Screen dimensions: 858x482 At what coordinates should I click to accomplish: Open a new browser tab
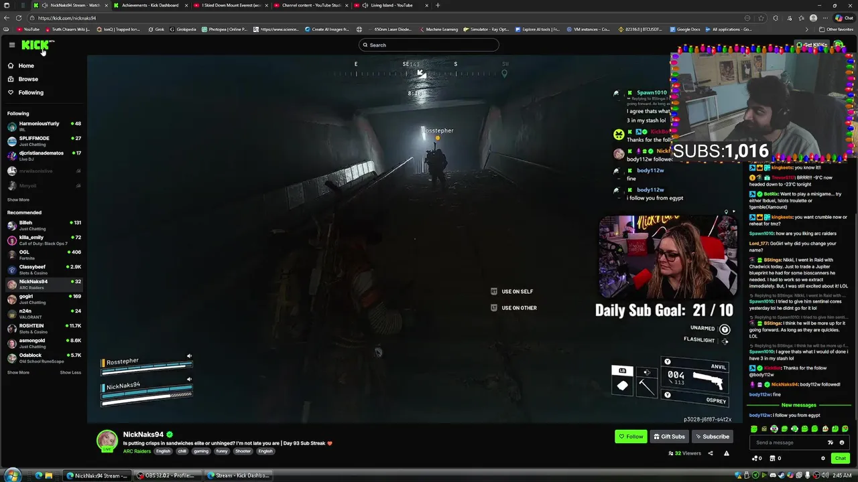[x=438, y=5]
